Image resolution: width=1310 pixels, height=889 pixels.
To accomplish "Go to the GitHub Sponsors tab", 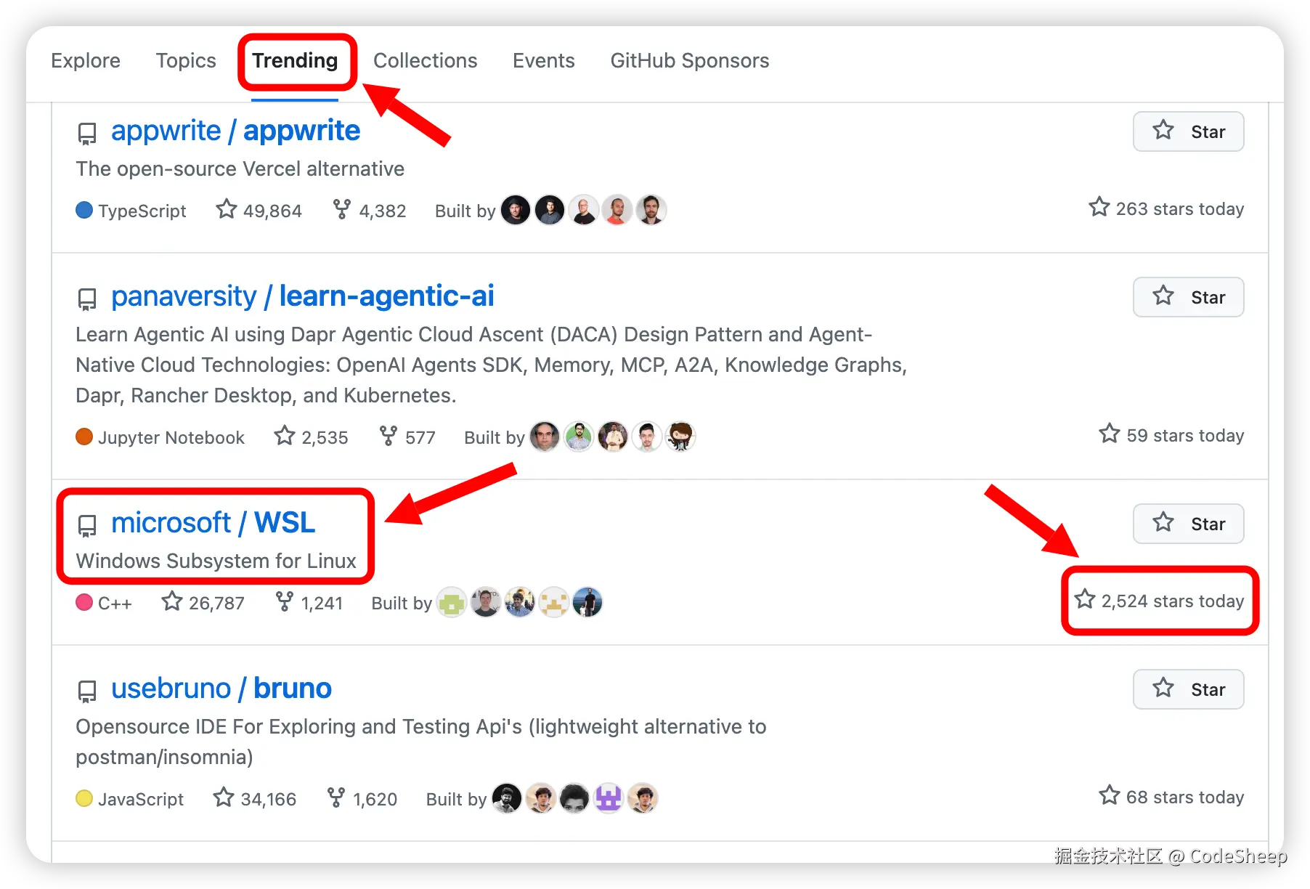I will click(690, 61).
